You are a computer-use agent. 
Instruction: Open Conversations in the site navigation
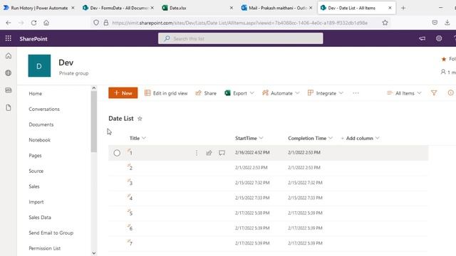pos(44,109)
